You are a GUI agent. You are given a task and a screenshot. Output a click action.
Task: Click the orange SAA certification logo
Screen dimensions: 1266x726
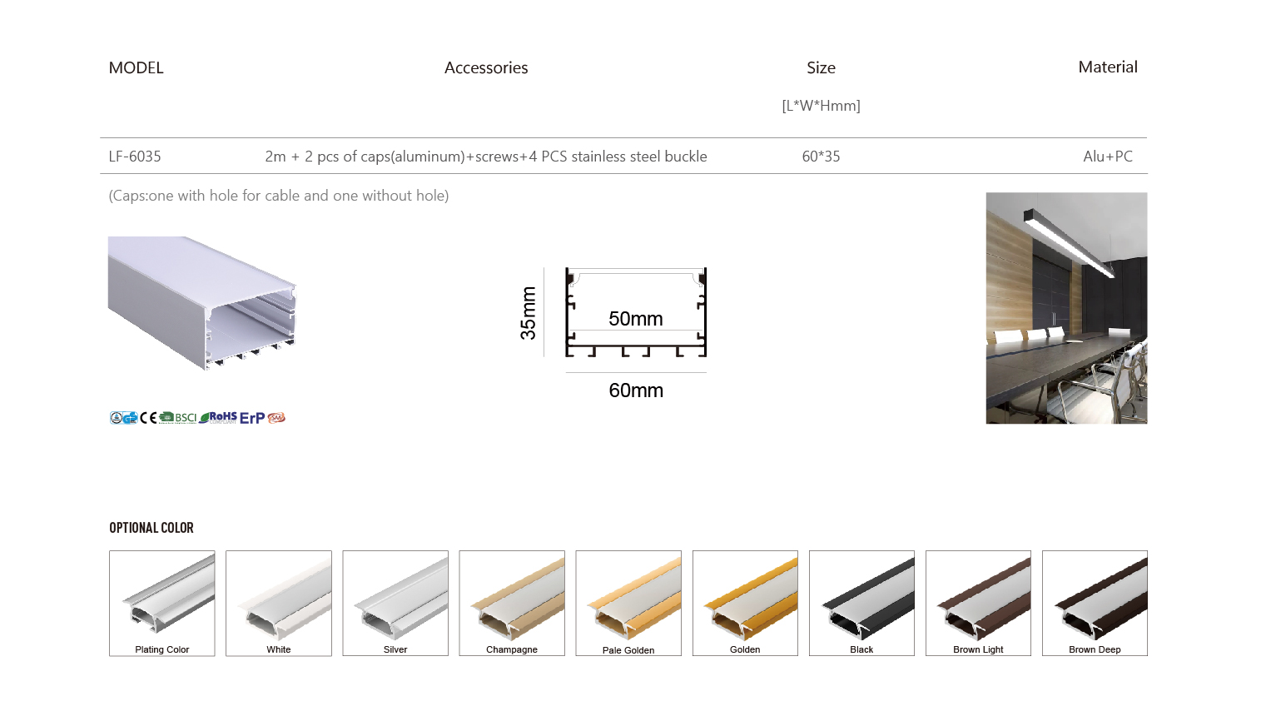276,418
